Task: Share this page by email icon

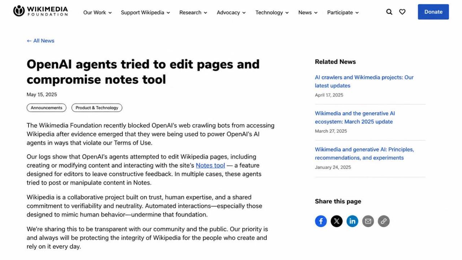Action: (368, 221)
